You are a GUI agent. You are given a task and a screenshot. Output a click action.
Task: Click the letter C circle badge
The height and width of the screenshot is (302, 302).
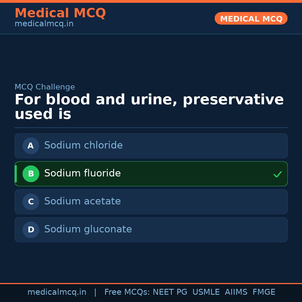31,202
